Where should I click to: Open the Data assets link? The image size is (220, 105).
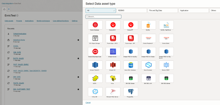click(9, 21)
